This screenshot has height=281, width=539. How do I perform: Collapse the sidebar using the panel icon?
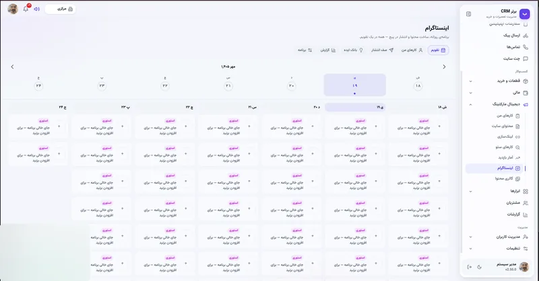tap(468, 14)
